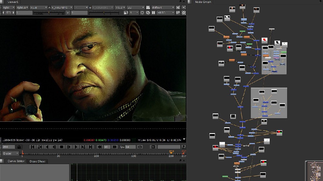Open the Global frame range dropdown
Image resolution: width=323 pixels, height=181 pixels.
tap(11, 153)
